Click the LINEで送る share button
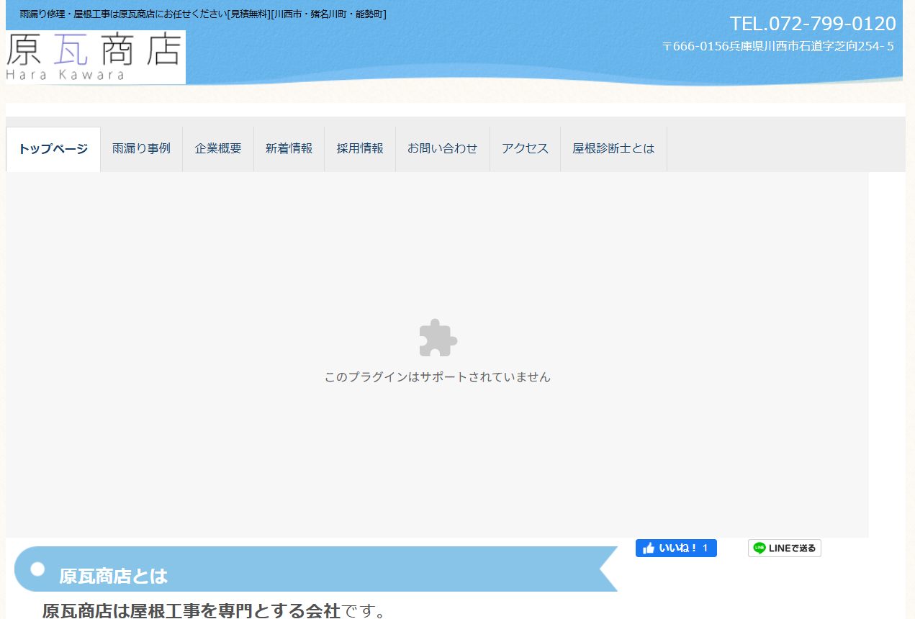Screen dimensions: 915x619 pos(784,548)
